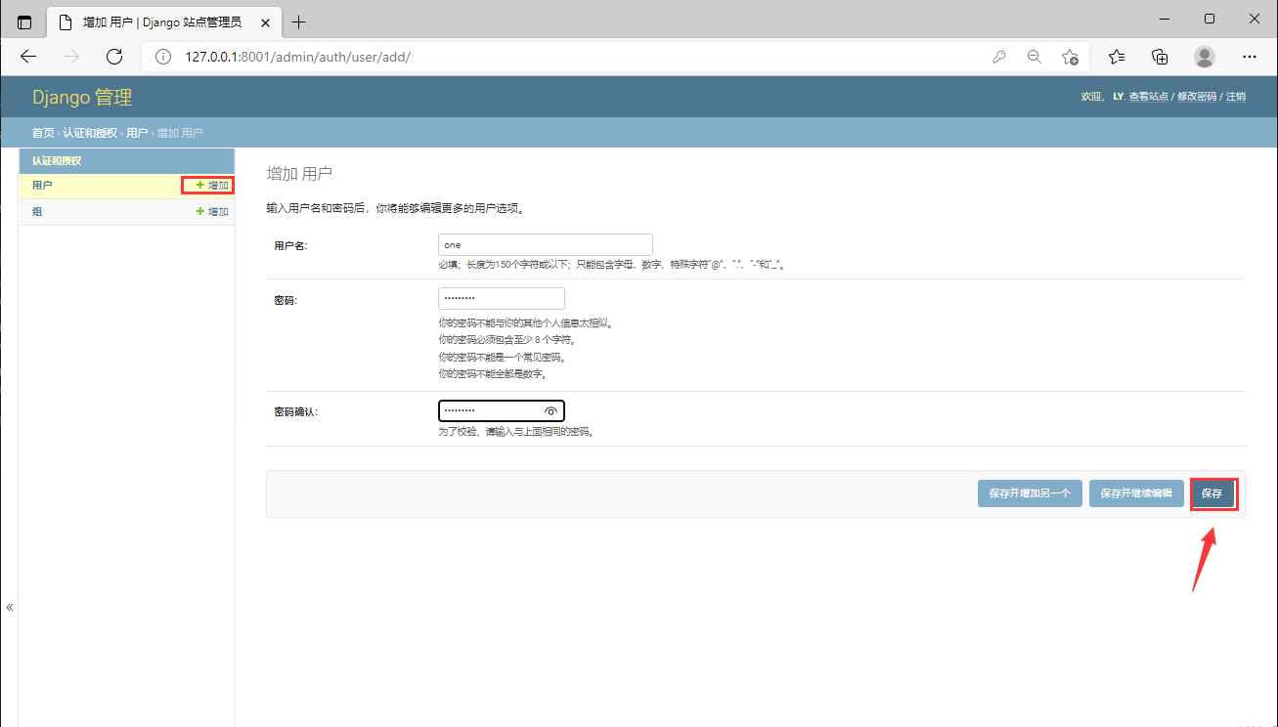1278x727 pixels.
Task: Click the browser back arrow
Action: click(28, 57)
